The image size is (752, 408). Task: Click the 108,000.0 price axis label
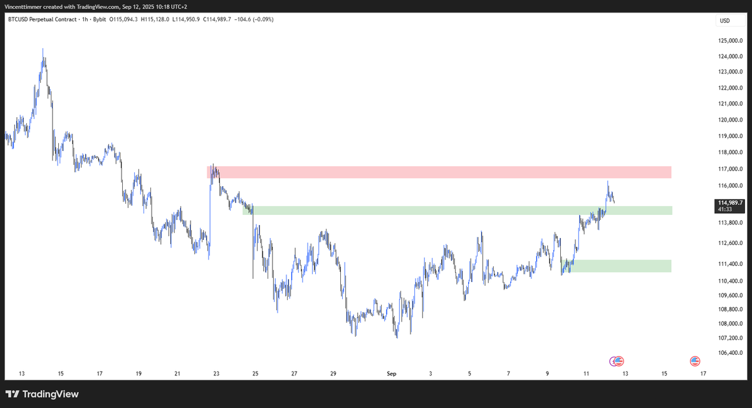(x=731, y=324)
